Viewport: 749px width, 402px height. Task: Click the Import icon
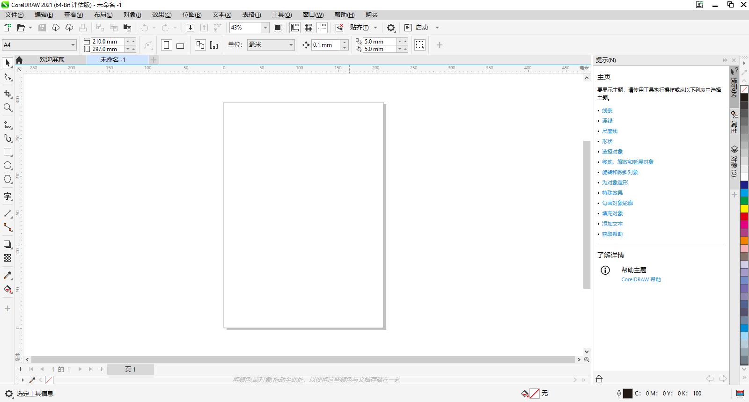pos(191,28)
